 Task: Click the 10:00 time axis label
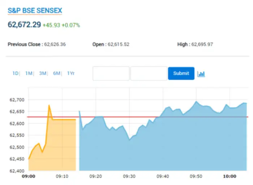pyautogui.click(x=230, y=176)
